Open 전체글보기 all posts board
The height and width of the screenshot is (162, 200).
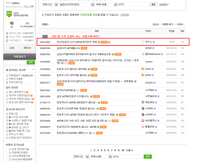[x=21, y=75]
